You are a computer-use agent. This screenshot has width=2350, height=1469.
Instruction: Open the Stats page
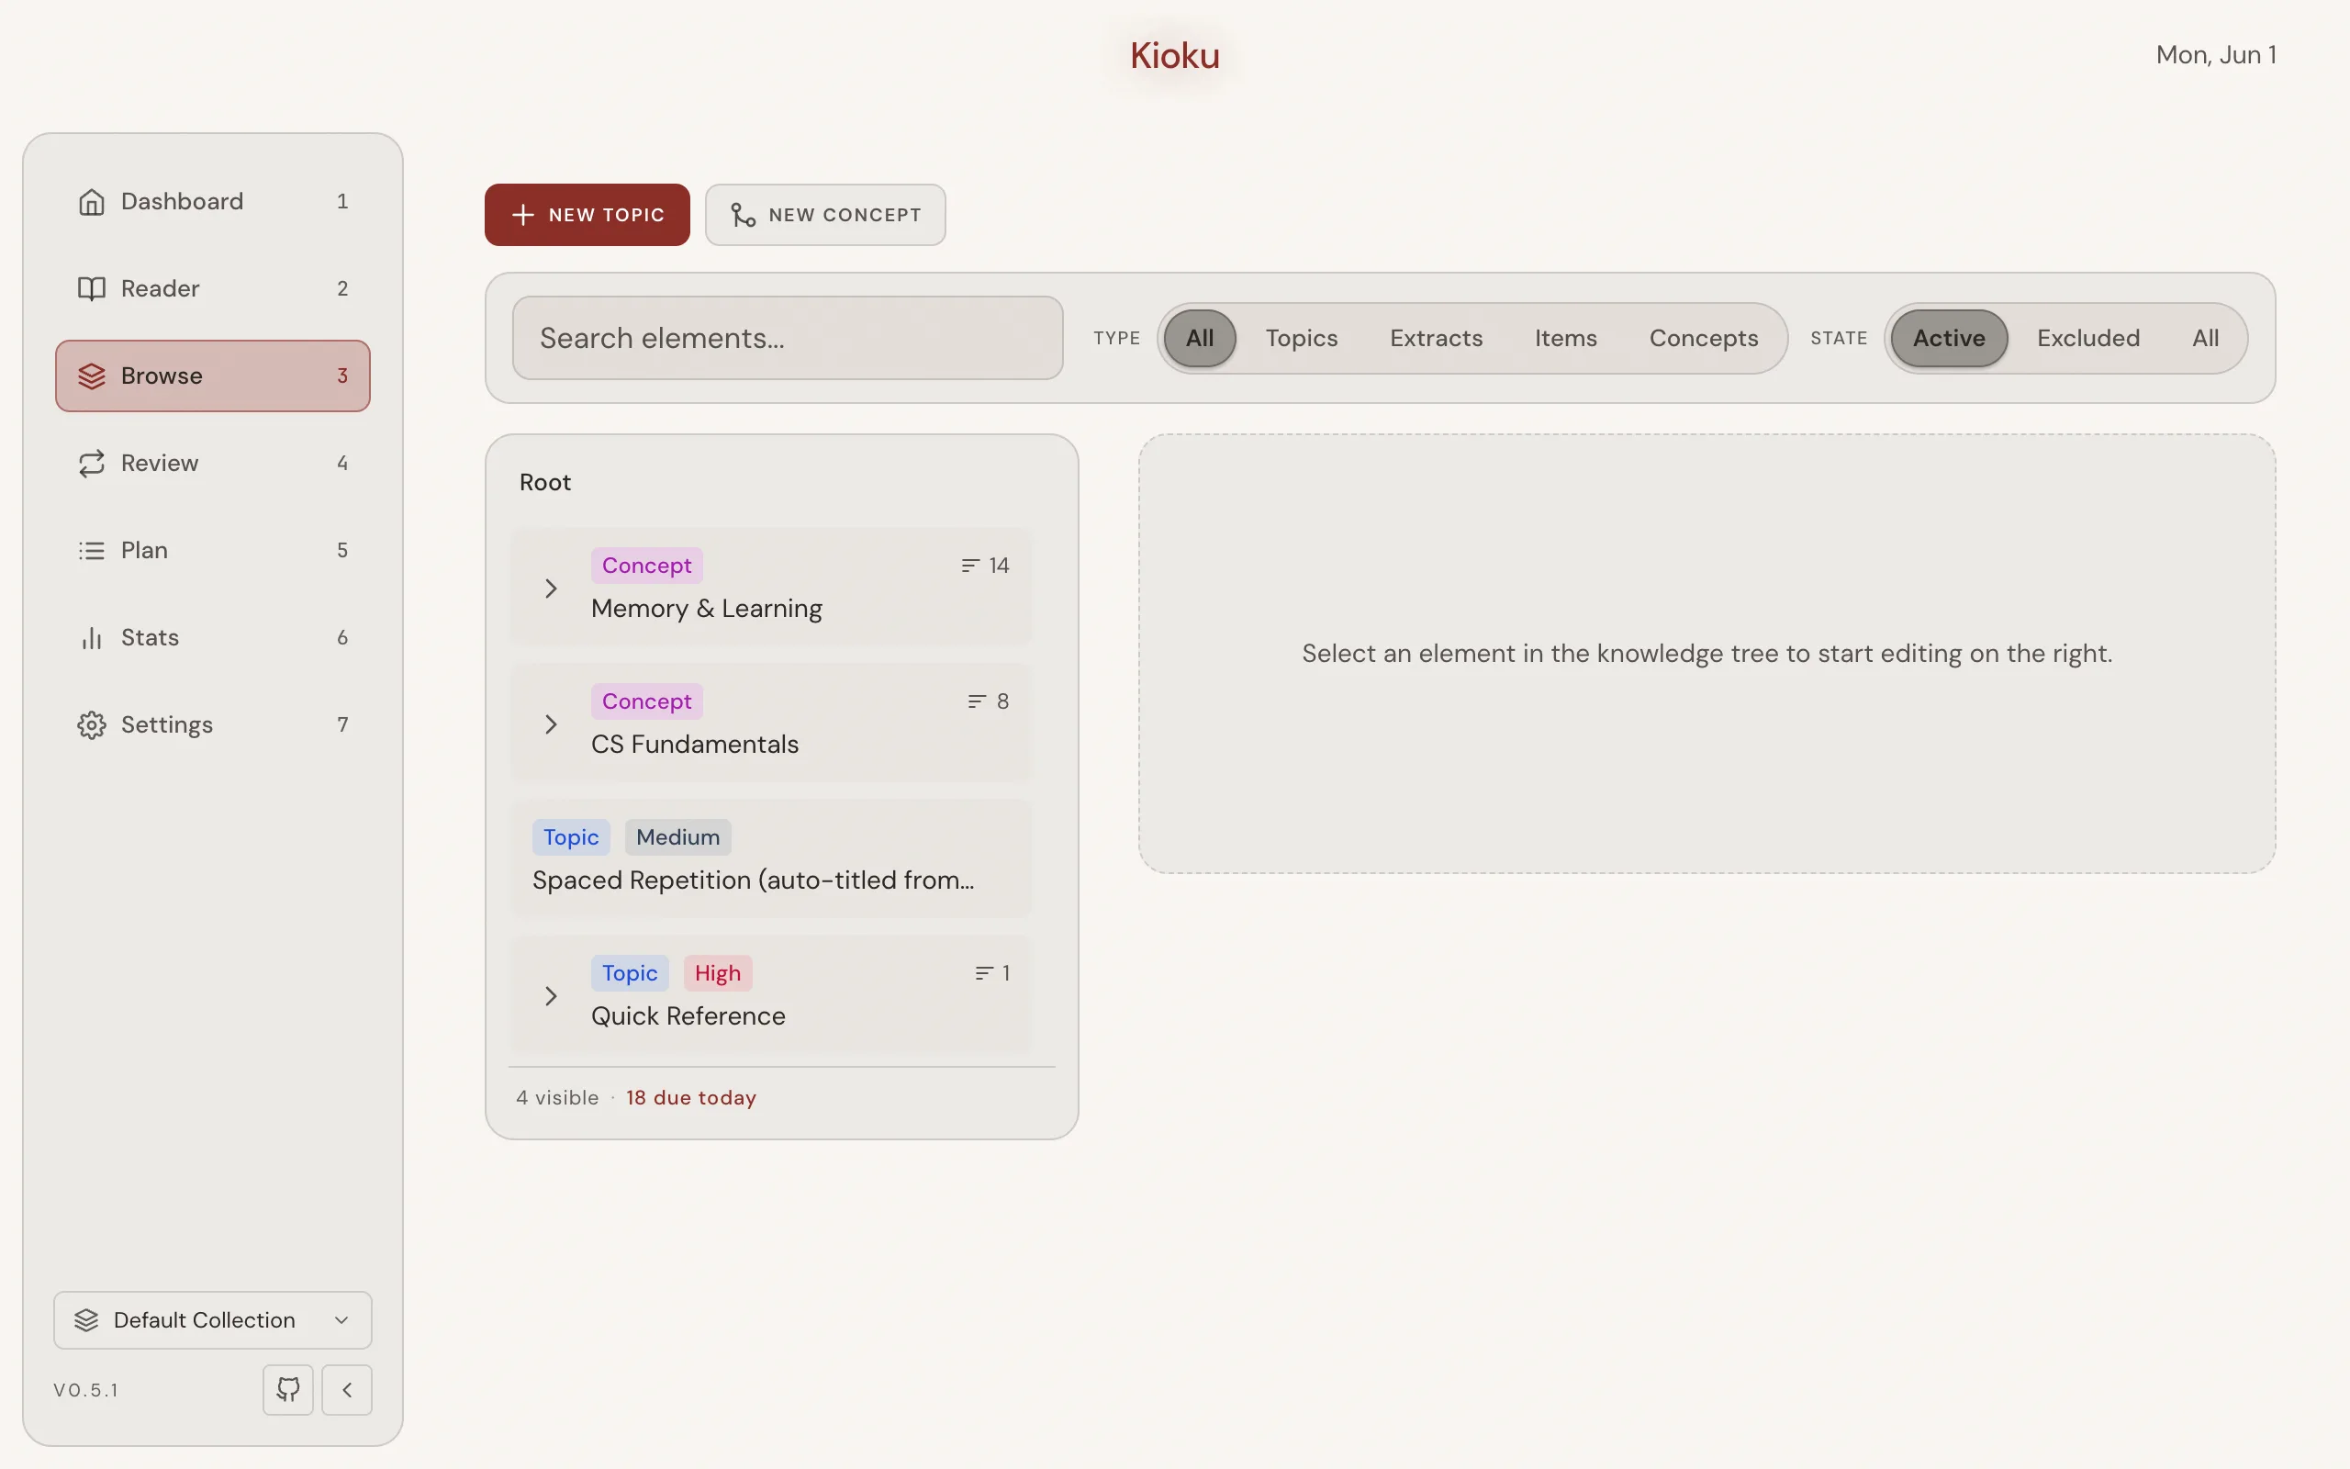[213, 638]
